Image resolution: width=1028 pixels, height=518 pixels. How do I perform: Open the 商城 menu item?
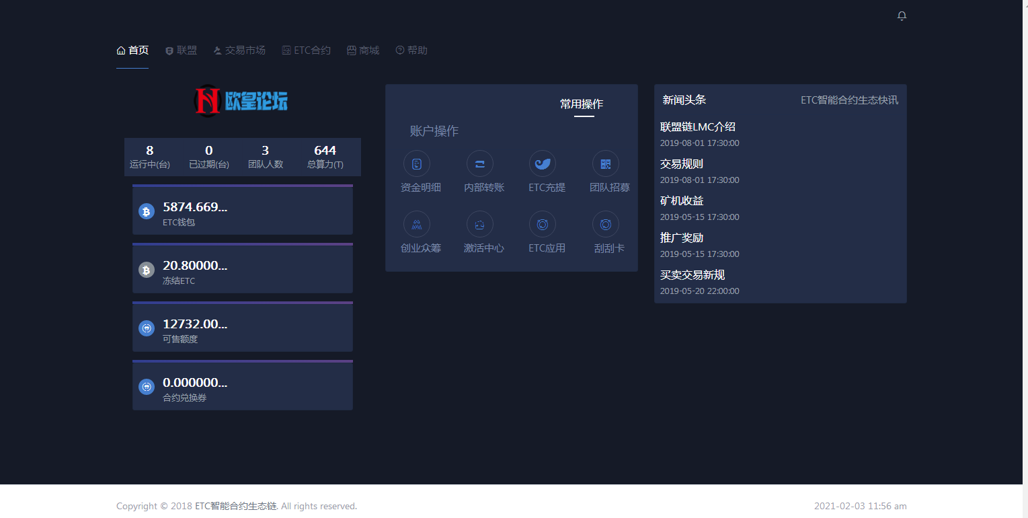pyautogui.click(x=362, y=49)
